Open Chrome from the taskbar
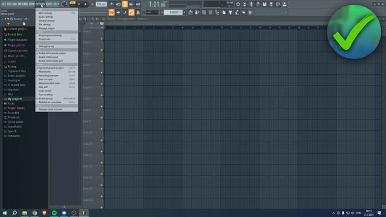The height and width of the screenshot is (217, 386). [34, 213]
